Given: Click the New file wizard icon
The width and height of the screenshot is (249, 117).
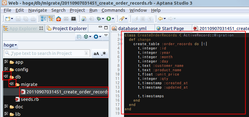Looking at the screenshot, I should pos(8,19).
